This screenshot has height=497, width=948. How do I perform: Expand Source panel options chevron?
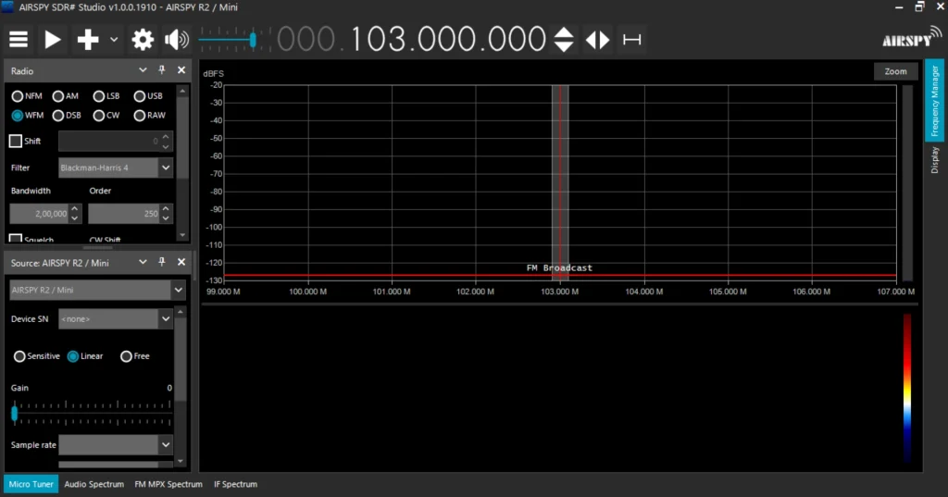tap(143, 262)
